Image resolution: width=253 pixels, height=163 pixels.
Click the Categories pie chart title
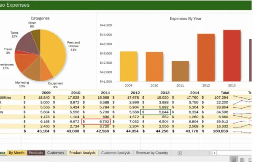coord(40,18)
